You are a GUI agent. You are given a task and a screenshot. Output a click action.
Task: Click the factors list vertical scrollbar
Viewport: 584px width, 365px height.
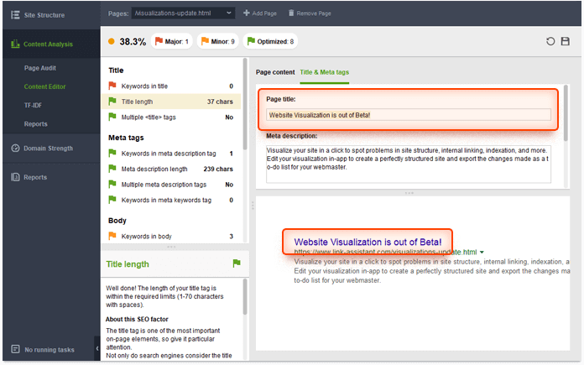(x=245, y=104)
